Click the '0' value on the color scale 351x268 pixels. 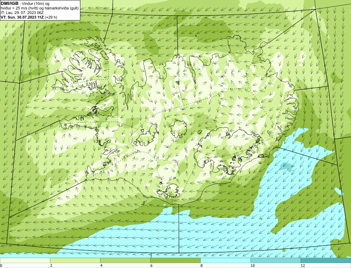(1, 266)
